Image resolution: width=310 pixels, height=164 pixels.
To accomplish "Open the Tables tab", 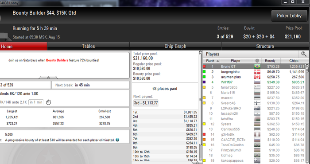I will point(89,46).
